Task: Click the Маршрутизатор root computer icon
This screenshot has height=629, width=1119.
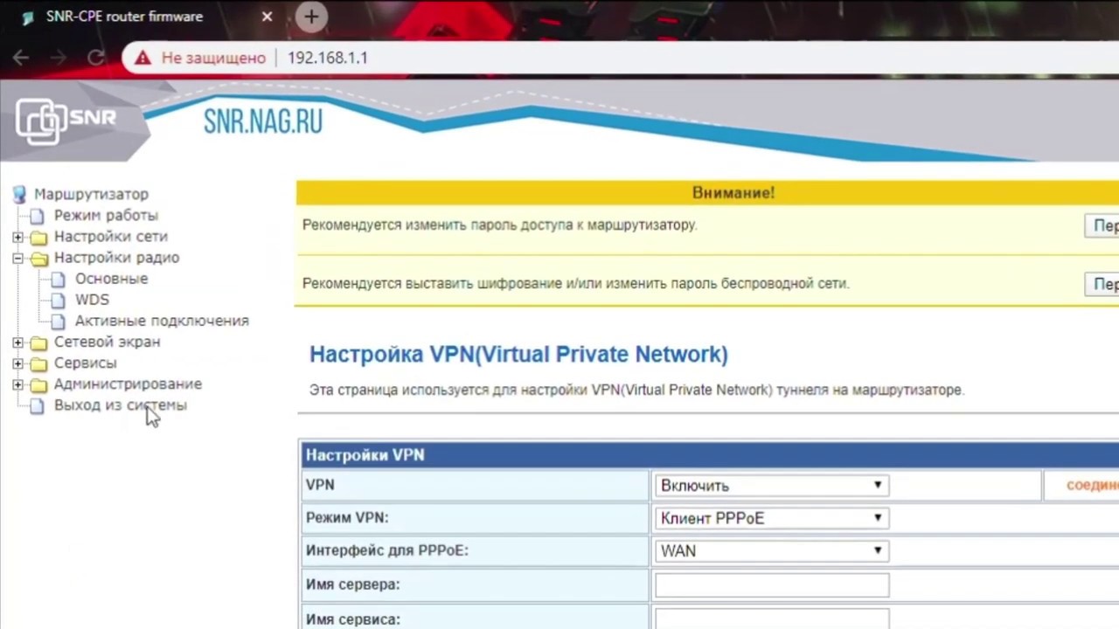Action: coord(19,194)
